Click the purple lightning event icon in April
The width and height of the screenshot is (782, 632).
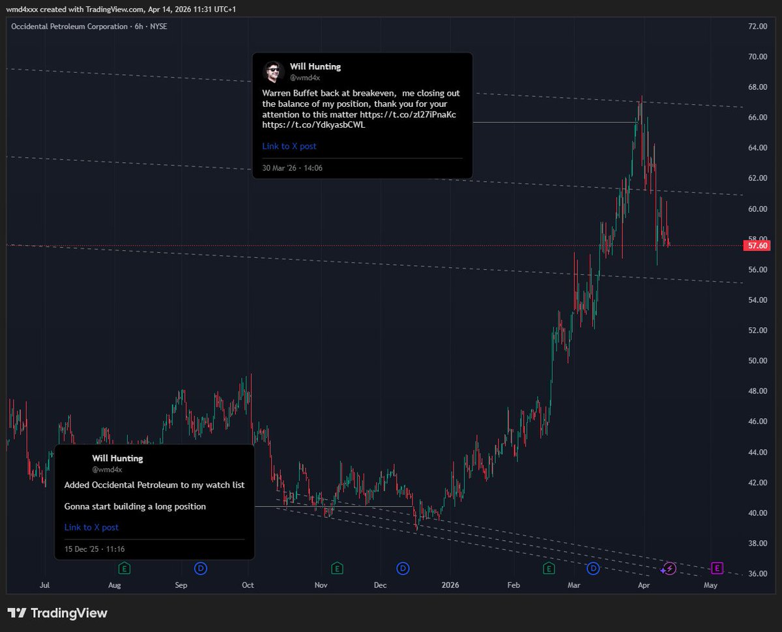coord(670,568)
